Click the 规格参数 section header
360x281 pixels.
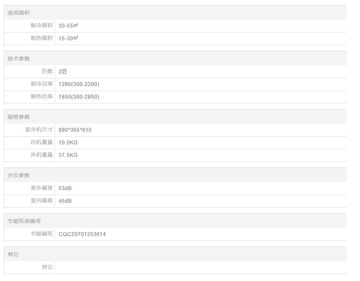click(x=19, y=117)
